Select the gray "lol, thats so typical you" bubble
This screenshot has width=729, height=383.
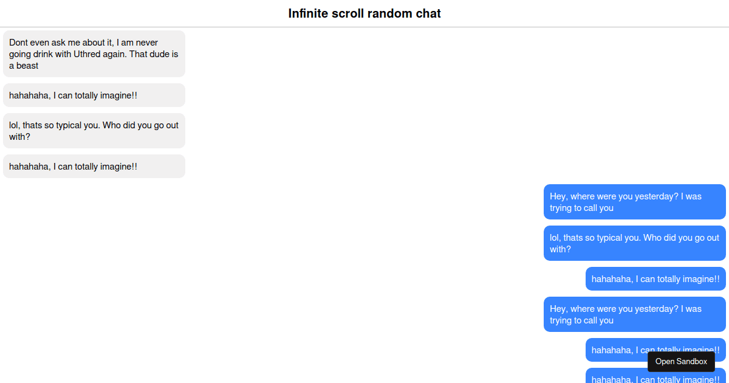pos(94,131)
